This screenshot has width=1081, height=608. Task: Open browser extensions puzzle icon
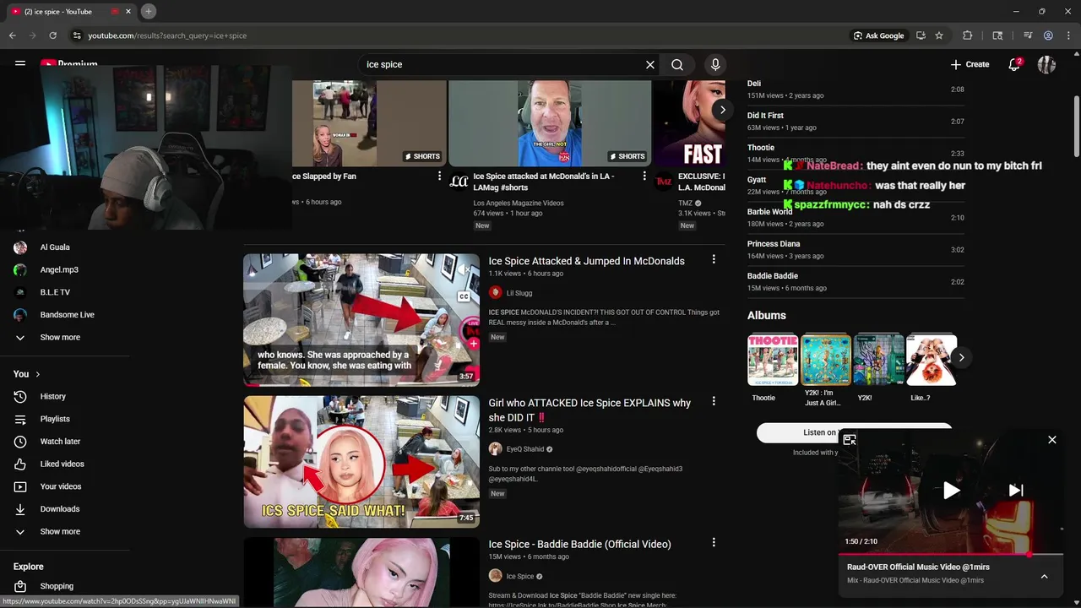coord(968,35)
